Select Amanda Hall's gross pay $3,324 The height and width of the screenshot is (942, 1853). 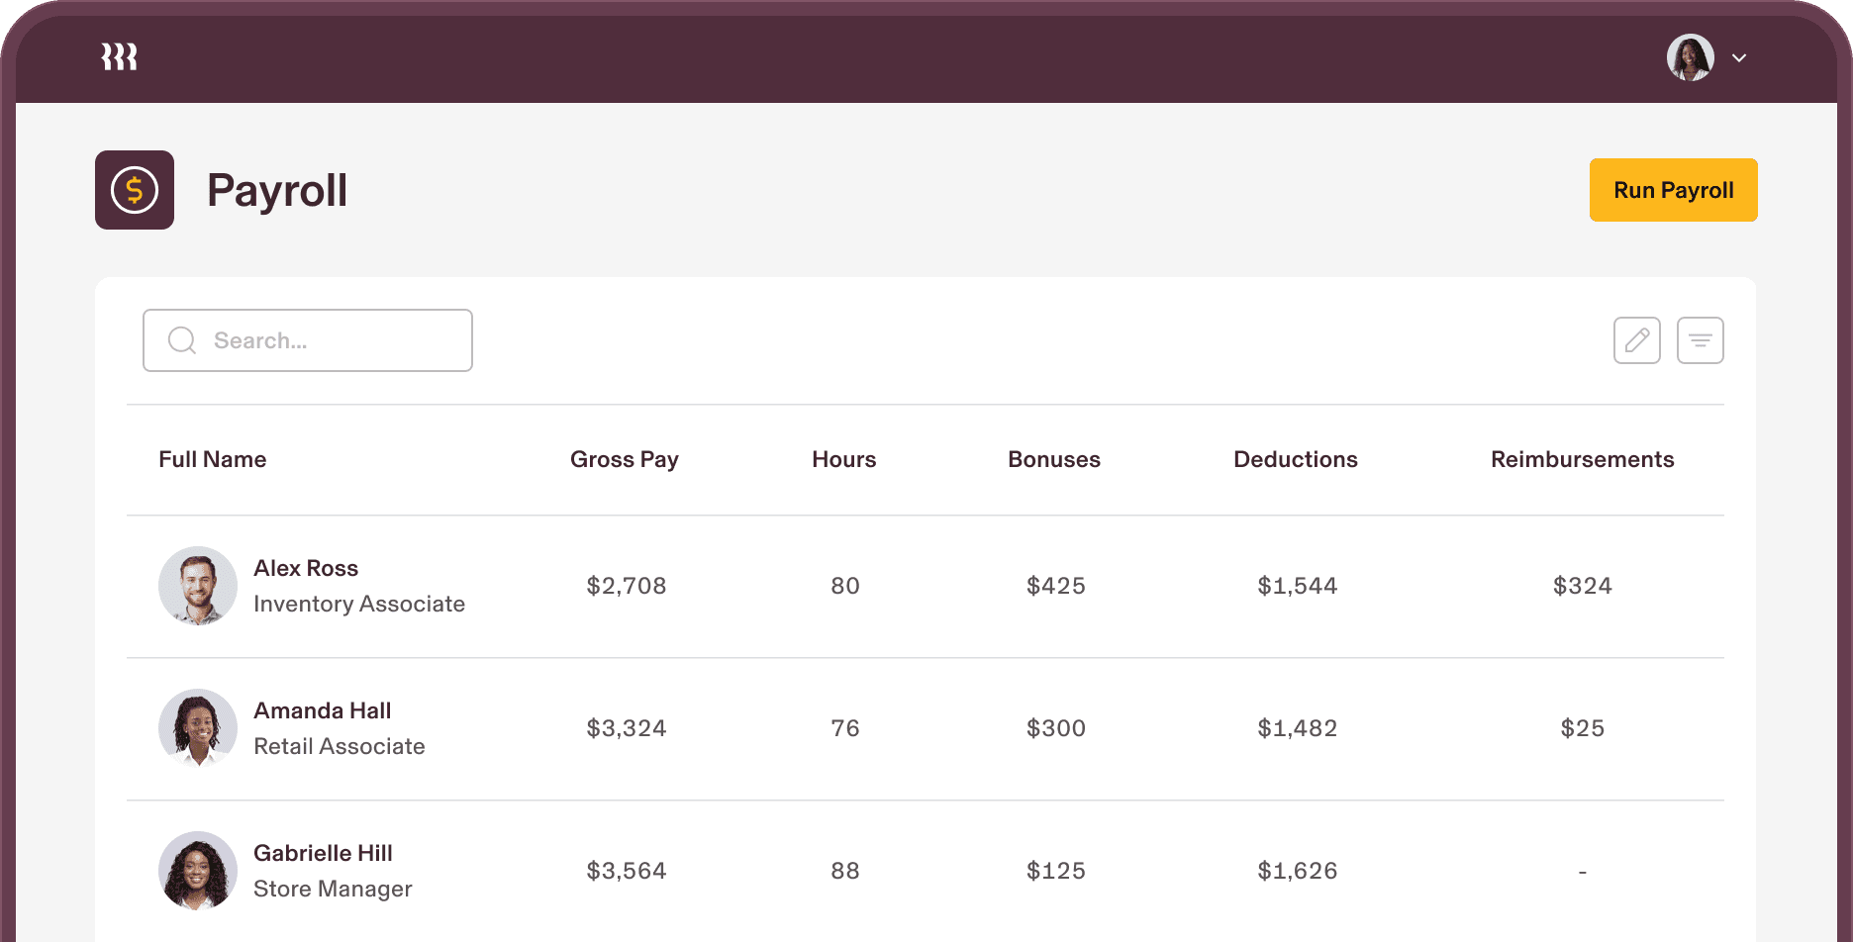[x=626, y=728]
